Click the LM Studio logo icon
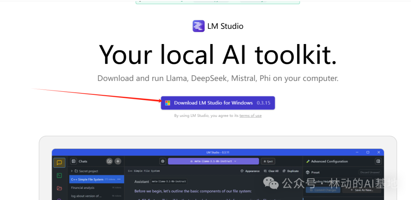Screen dimensions: 411x200 198,26
